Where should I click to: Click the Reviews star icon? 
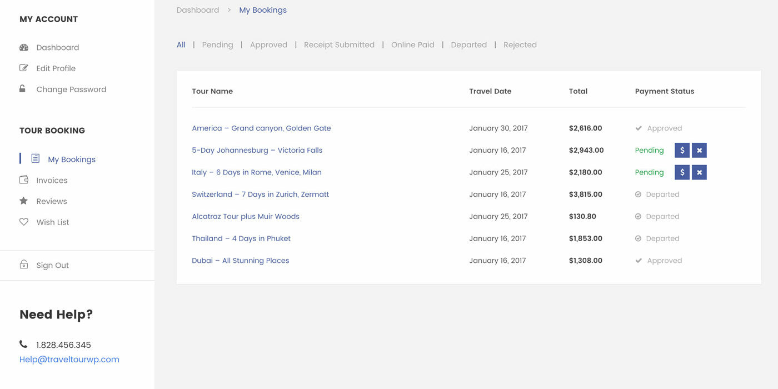tap(24, 201)
